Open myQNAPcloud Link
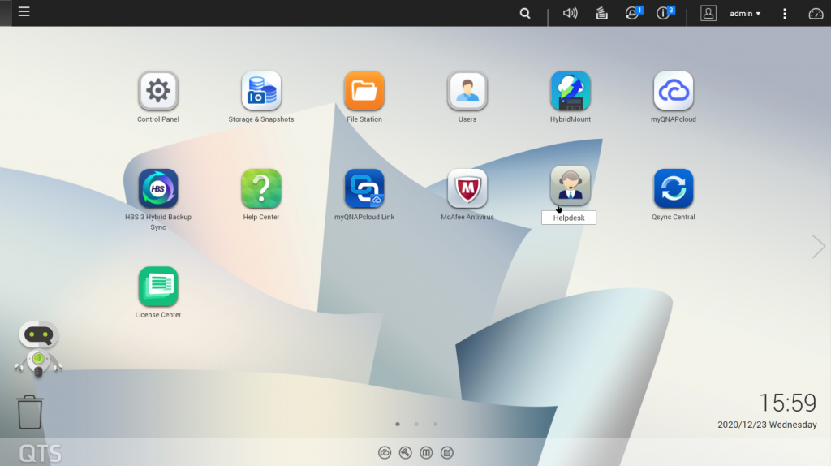Image resolution: width=831 pixels, height=466 pixels. (x=364, y=188)
